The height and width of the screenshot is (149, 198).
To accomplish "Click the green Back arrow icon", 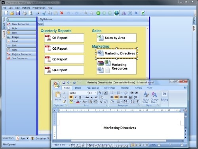I will pyautogui.click(x=98, y=13).
